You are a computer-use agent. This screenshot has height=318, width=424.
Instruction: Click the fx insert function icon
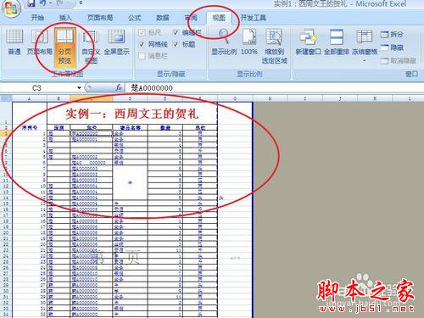119,87
